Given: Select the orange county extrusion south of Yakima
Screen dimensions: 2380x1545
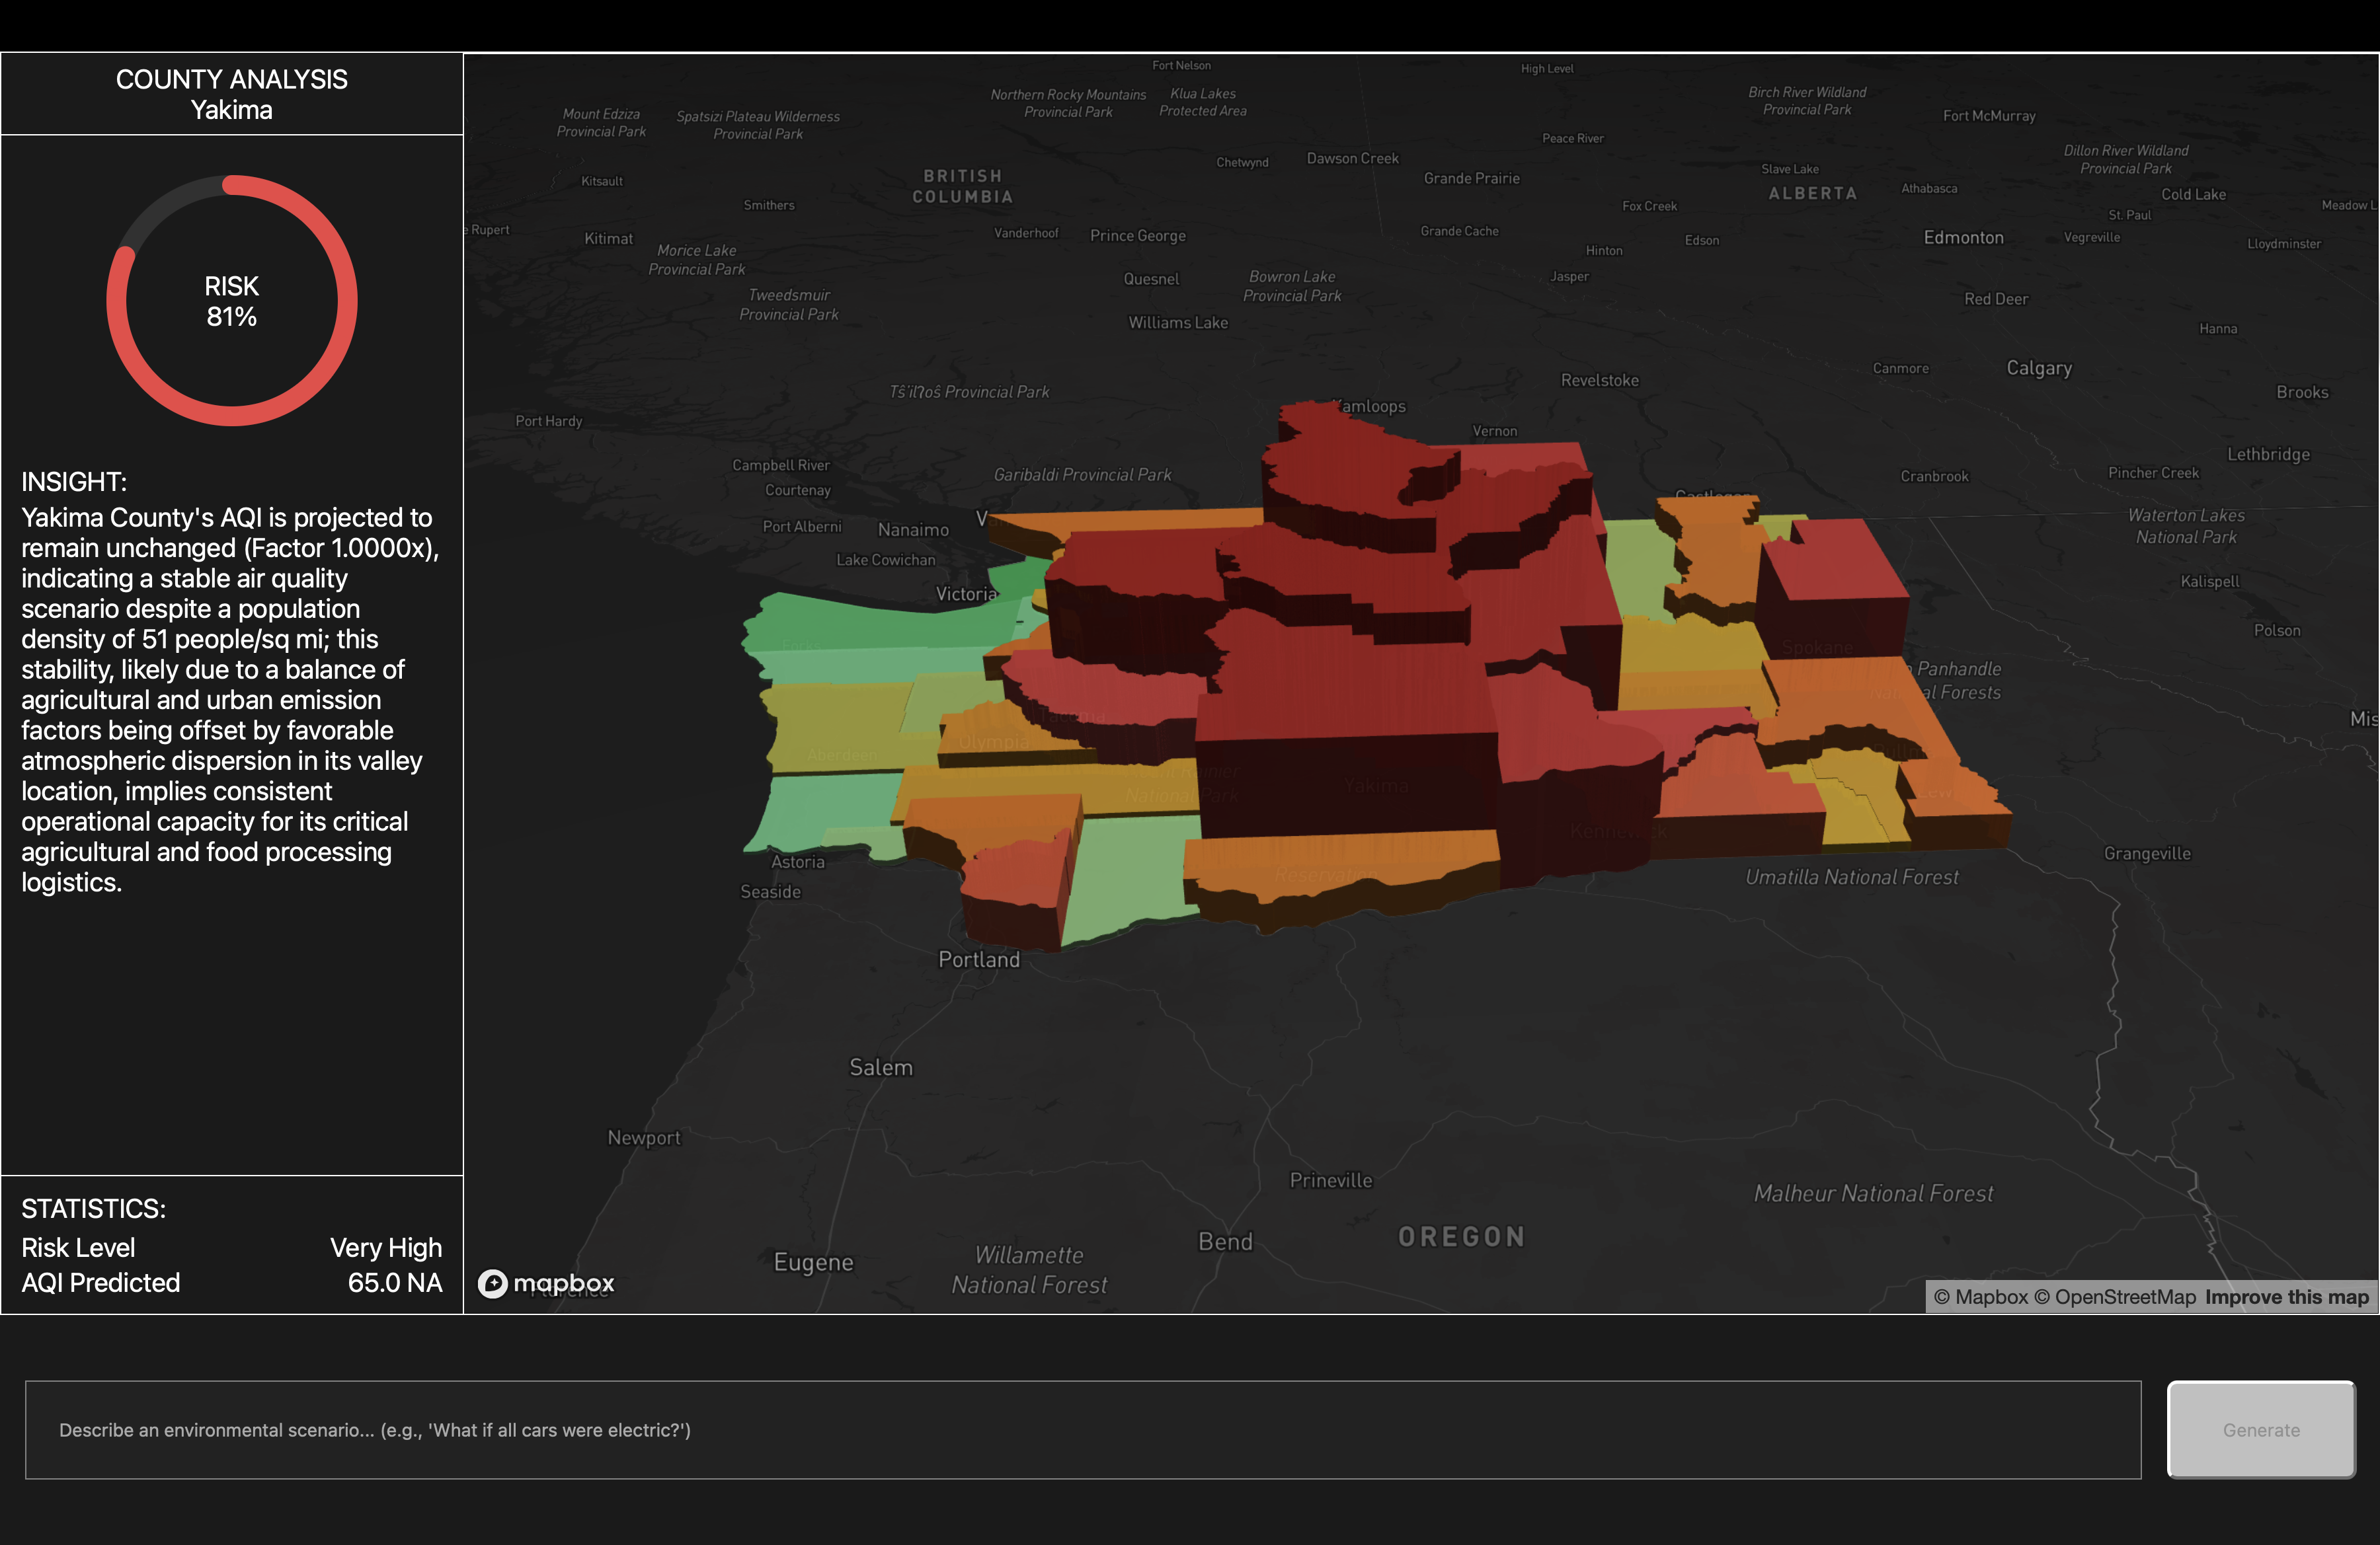Looking at the screenshot, I should pyautogui.click(x=1340, y=862).
